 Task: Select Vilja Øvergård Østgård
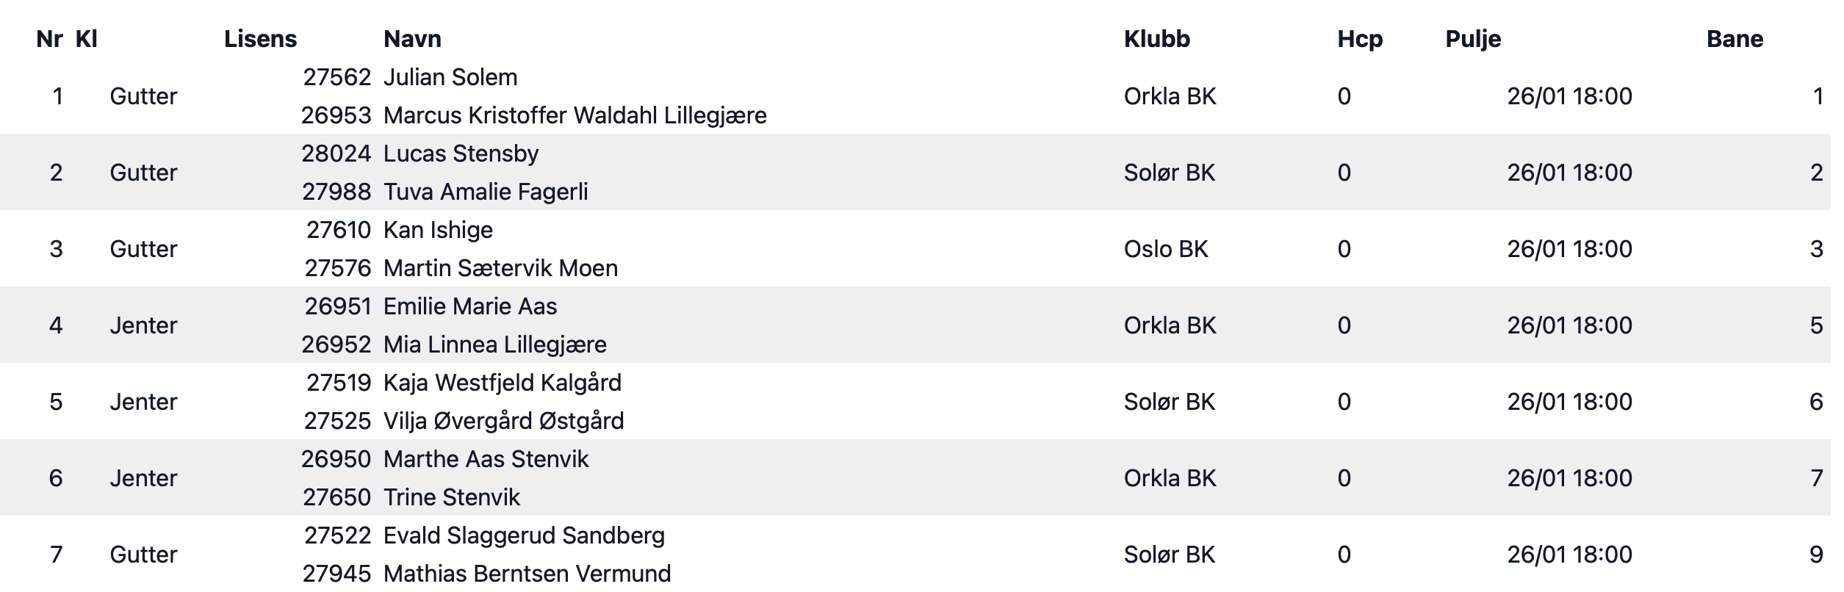pyautogui.click(x=504, y=421)
